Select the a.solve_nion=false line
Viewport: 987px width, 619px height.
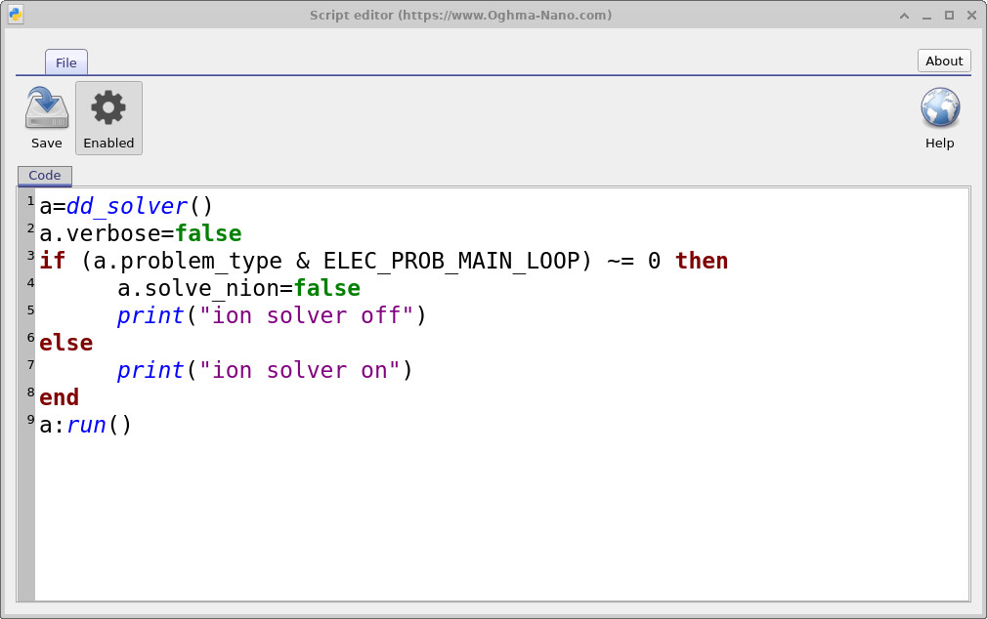pos(238,288)
